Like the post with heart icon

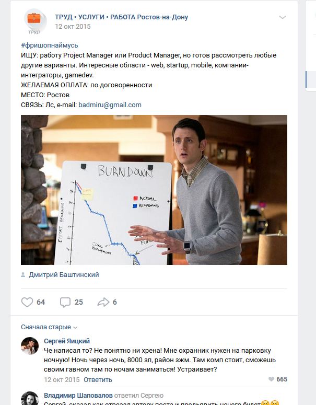pos(27,302)
